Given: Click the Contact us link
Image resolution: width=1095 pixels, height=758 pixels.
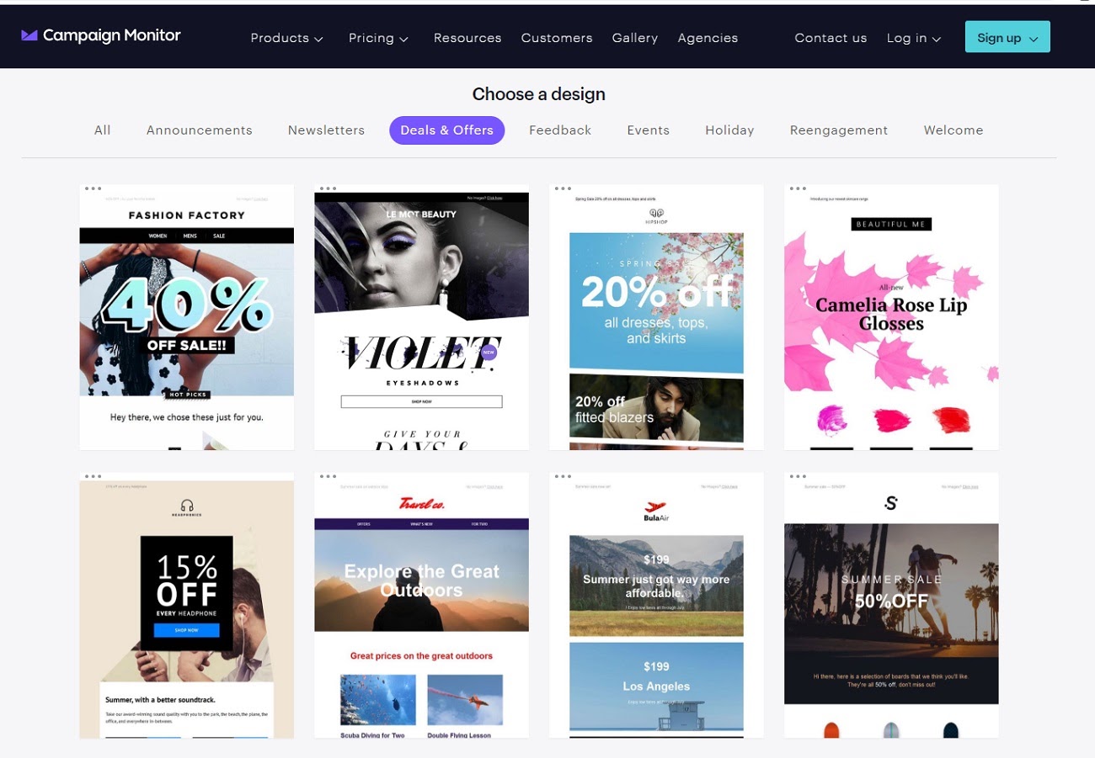Looking at the screenshot, I should coord(831,38).
